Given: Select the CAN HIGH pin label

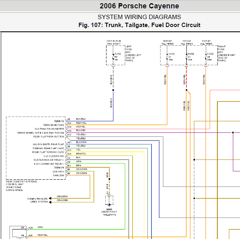Looking at the screenshot, I should coord(58,171).
